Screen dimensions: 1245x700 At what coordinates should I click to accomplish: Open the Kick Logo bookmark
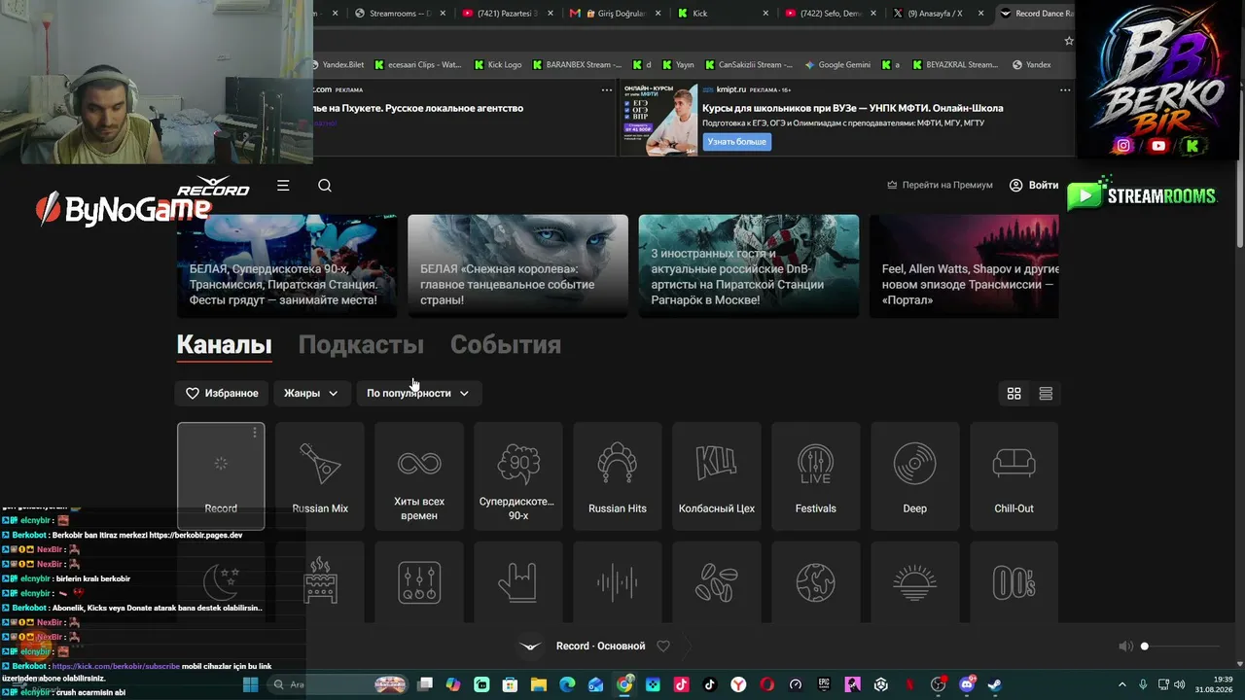pyautogui.click(x=497, y=65)
